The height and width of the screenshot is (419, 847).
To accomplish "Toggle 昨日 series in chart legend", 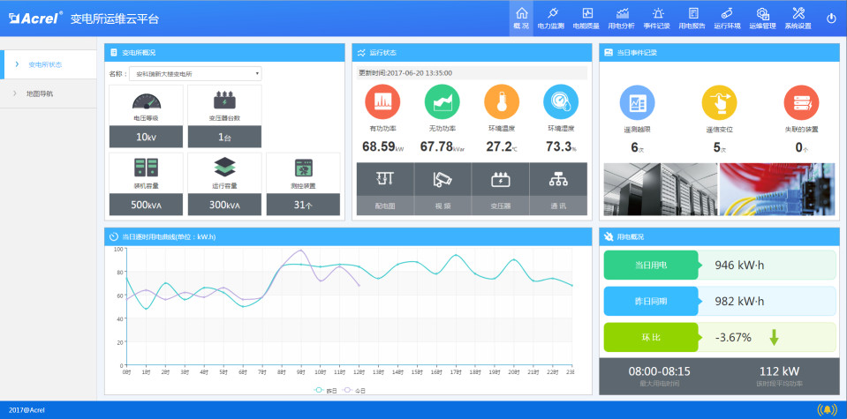I will pos(323,389).
